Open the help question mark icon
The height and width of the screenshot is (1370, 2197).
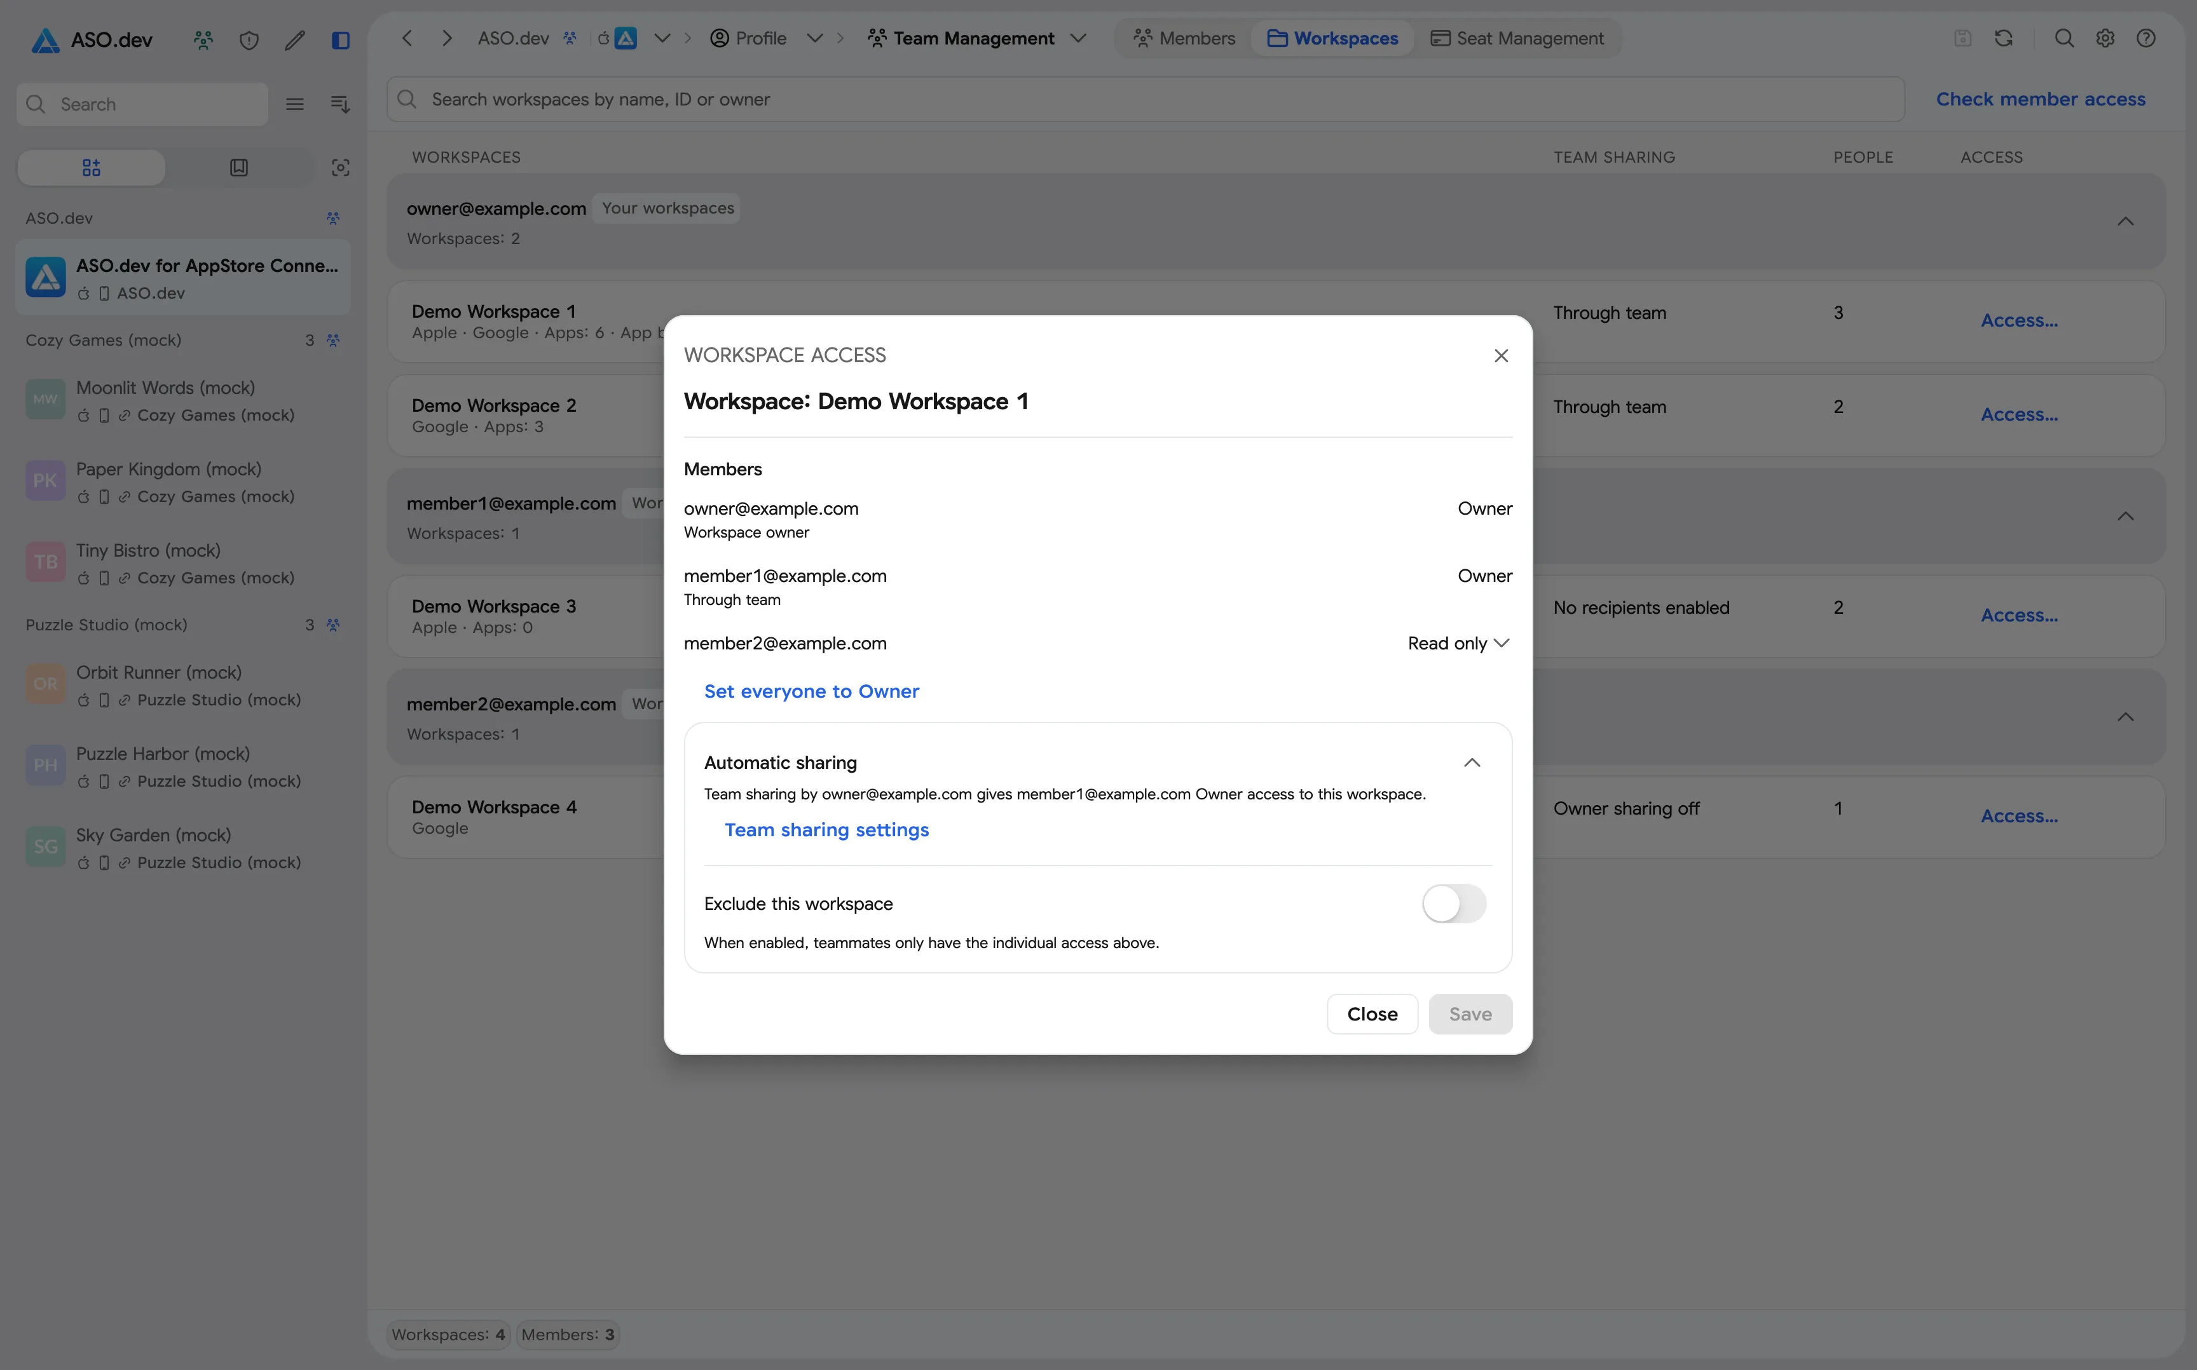point(2146,38)
